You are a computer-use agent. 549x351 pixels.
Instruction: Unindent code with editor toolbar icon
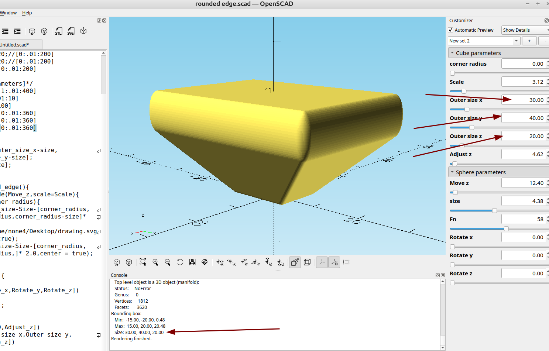click(x=5, y=31)
